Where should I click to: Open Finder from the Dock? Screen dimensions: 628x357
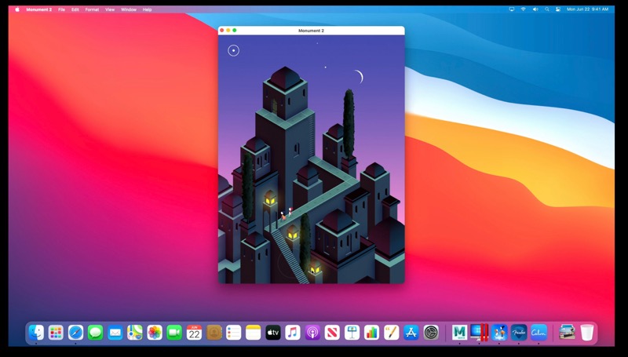tap(36, 332)
